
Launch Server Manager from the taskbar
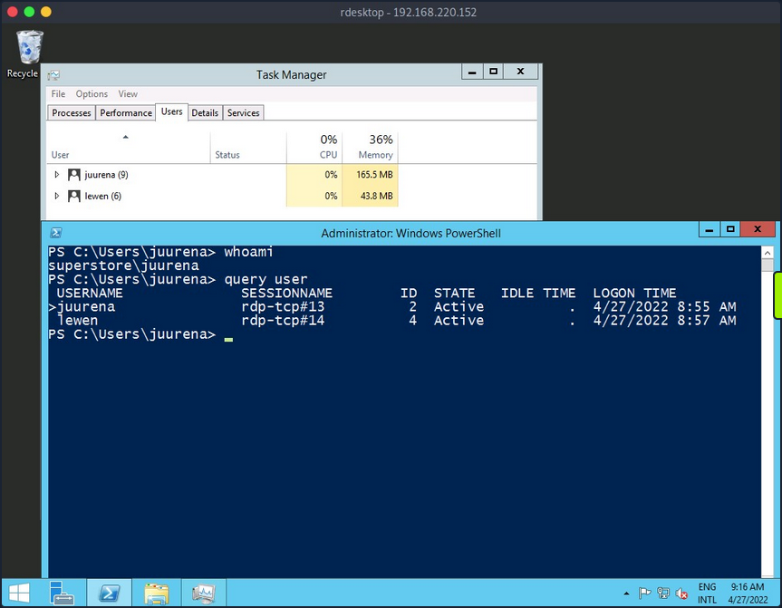click(63, 593)
